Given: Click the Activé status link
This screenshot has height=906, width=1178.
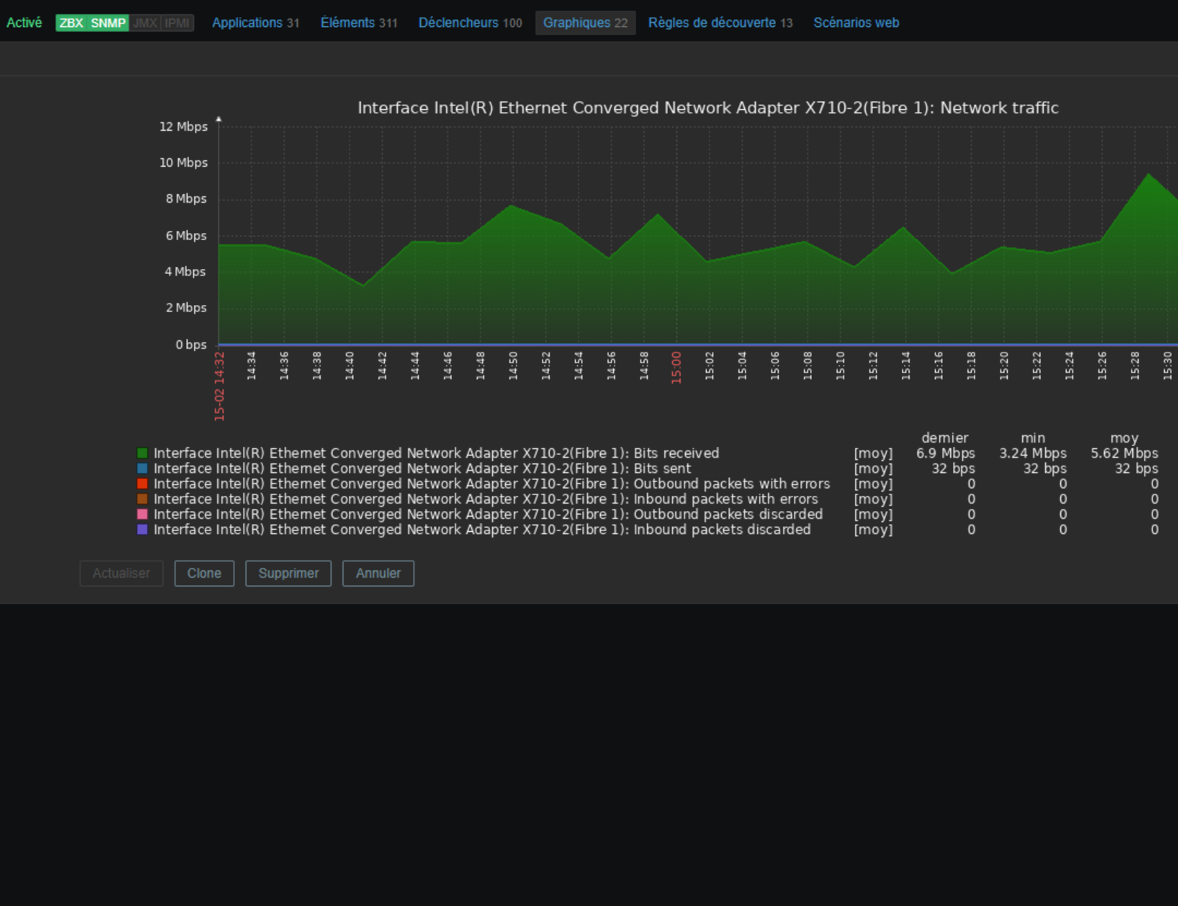Looking at the screenshot, I should (x=24, y=23).
